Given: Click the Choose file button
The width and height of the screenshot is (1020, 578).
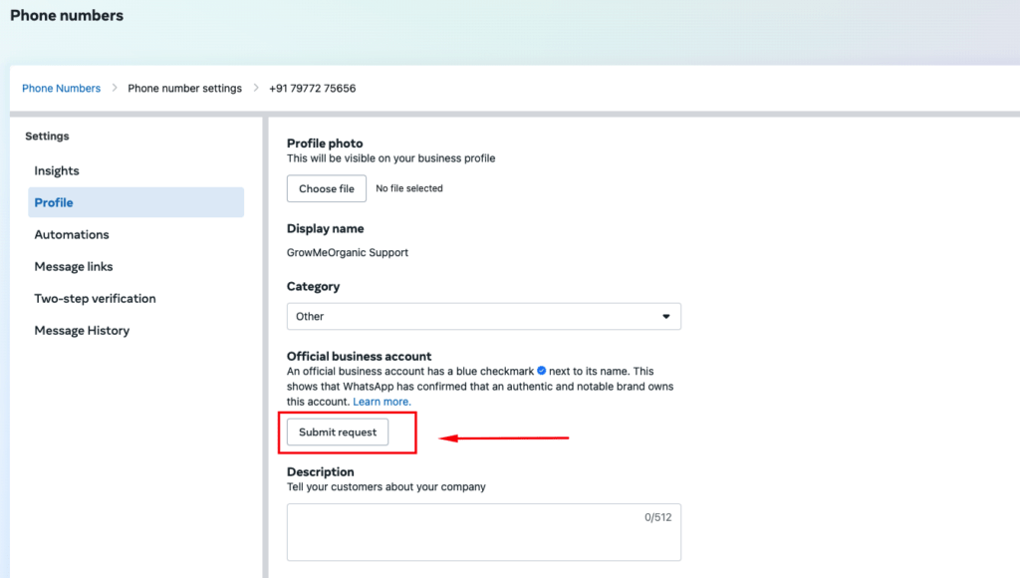Looking at the screenshot, I should coord(327,188).
